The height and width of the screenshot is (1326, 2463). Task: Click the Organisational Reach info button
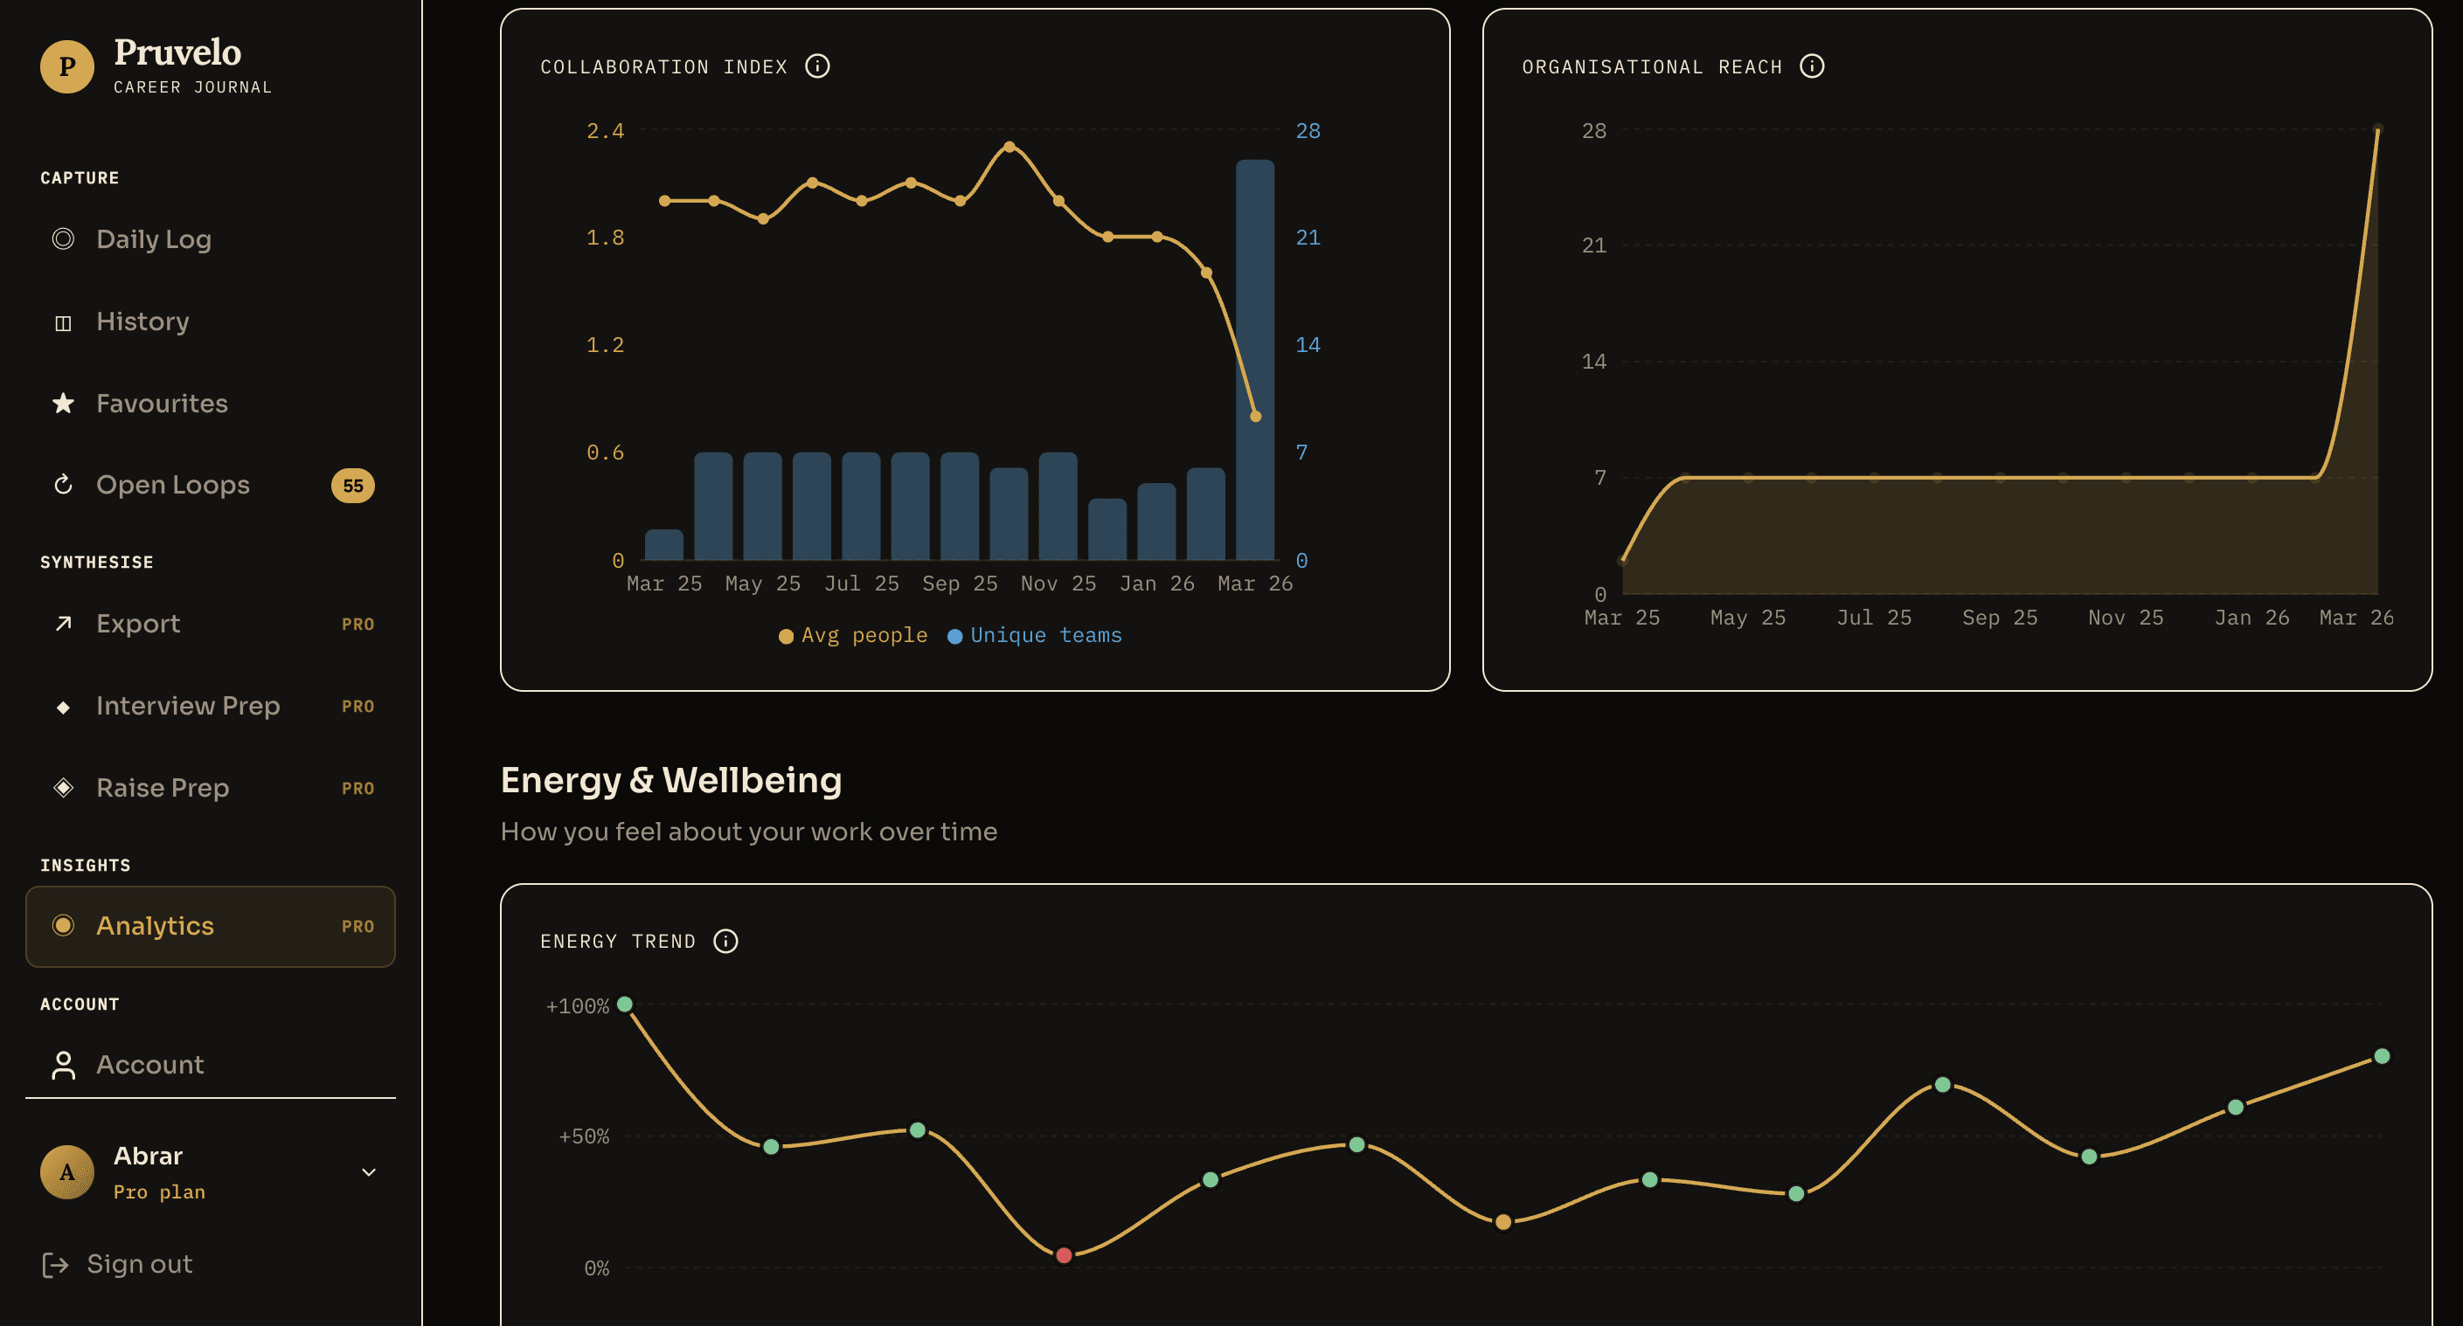[x=1813, y=66]
